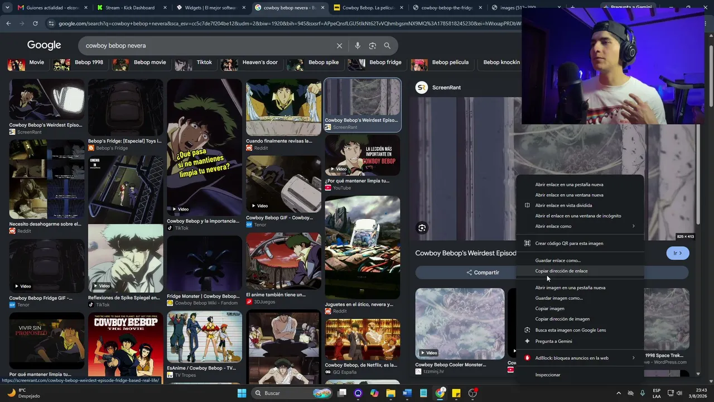Open Sticky Notes from the taskbar
The image size is (714, 402).
click(x=456, y=393)
